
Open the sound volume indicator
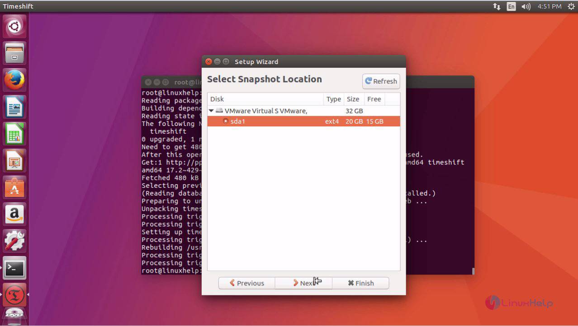526,6
